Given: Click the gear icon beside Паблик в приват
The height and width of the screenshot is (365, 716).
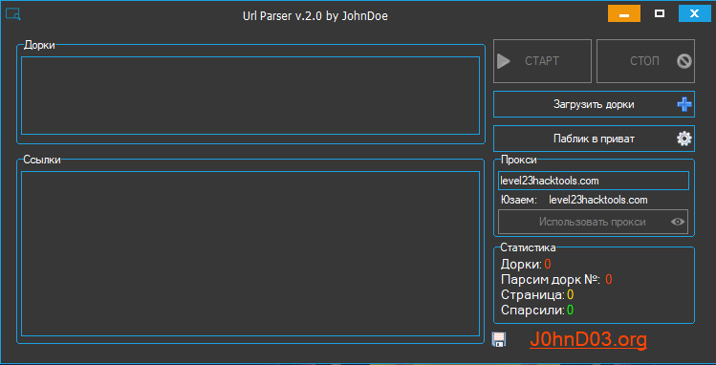Looking at the screenshot, I should point(684,139).
